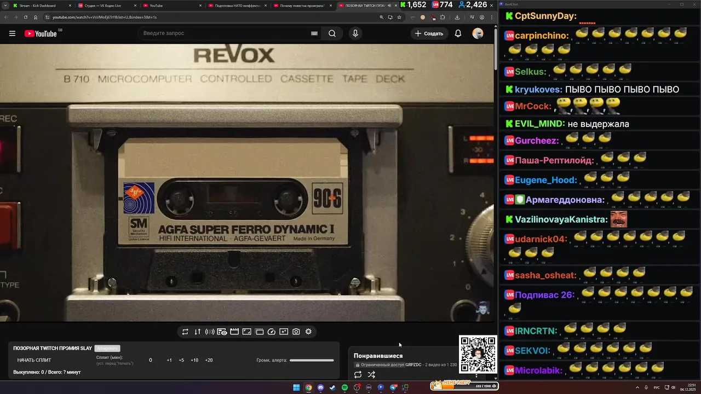Open Spotify from the taskbar
The width and height of the screenshot is (701, 394).
tap(344, 387)
